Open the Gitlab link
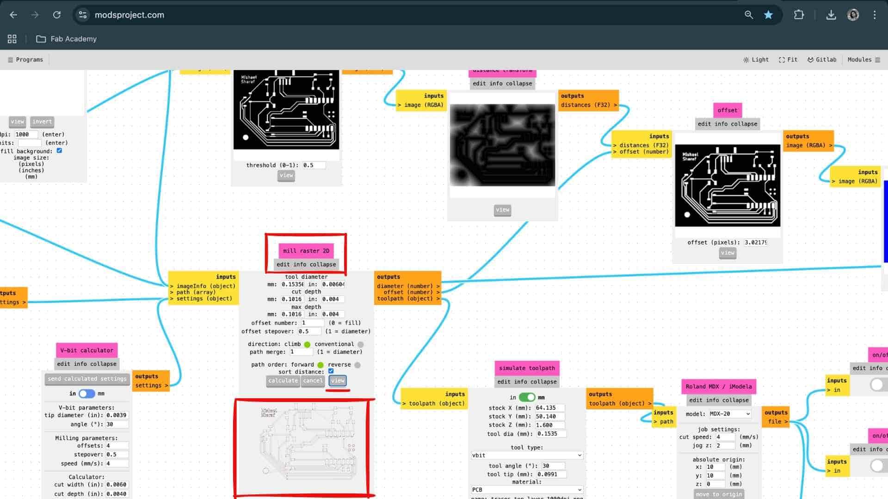This screenshot has height=499, width=888. (822, 60)
